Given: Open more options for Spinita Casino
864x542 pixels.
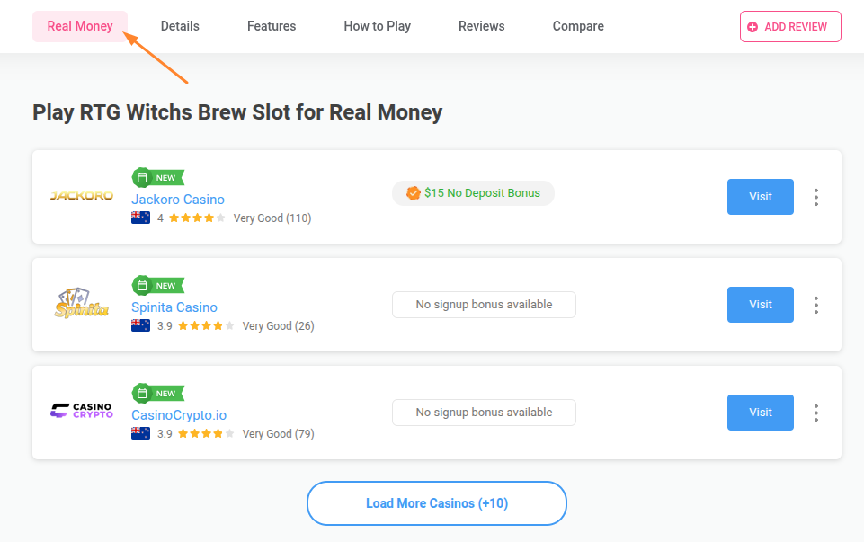Looking at the screenshot, I should click(x=816, y=305).
